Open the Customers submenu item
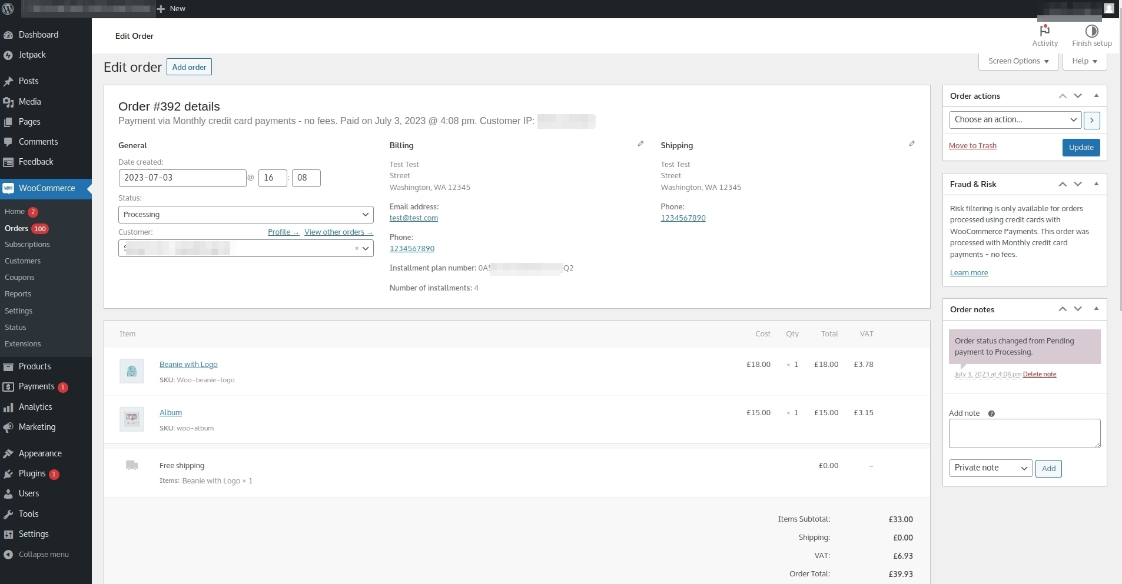Viewport: 1122px width, 584px height. click(x=22, y=261)
